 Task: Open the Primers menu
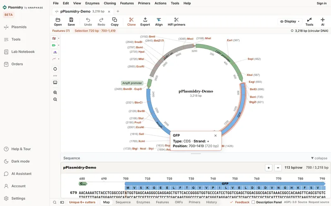pyautogui.click(x=144, y=3)
